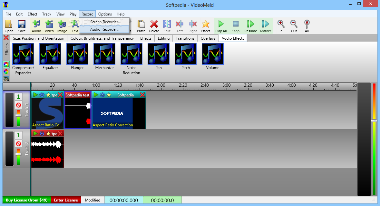
Task: Zoom In on the timeline
Action: coord(281,26)
